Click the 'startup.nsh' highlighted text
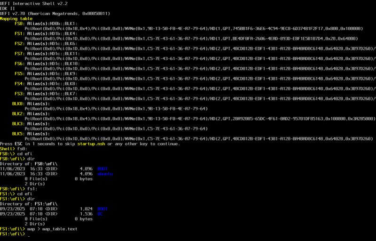This screenshot has width=376, height=241. point(91,144)
